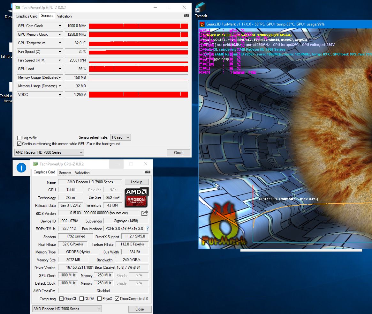Click the BIOS Version field

(x=99, y=213)
